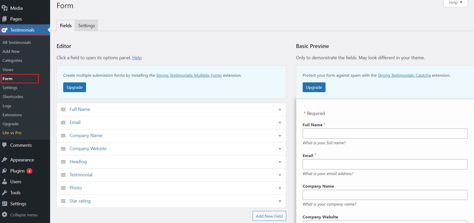Image resolution: width=474 pixels, height=223 pixels.
Task: Grab the Company Name drag handle
Action: pyautogui.click(x=63, y=135)
